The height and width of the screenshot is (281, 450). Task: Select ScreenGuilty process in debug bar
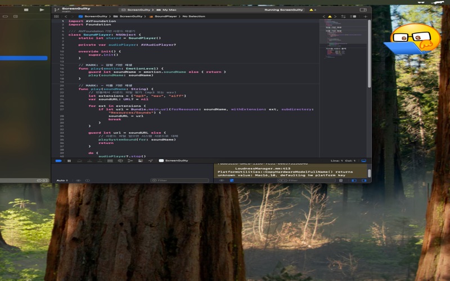point(174,161)
